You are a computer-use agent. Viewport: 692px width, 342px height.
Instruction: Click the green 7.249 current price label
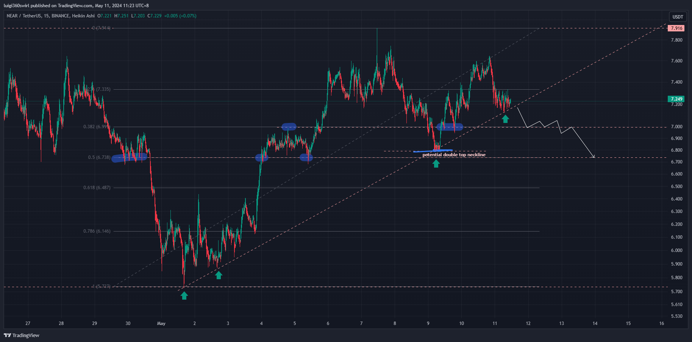(676, 99)
